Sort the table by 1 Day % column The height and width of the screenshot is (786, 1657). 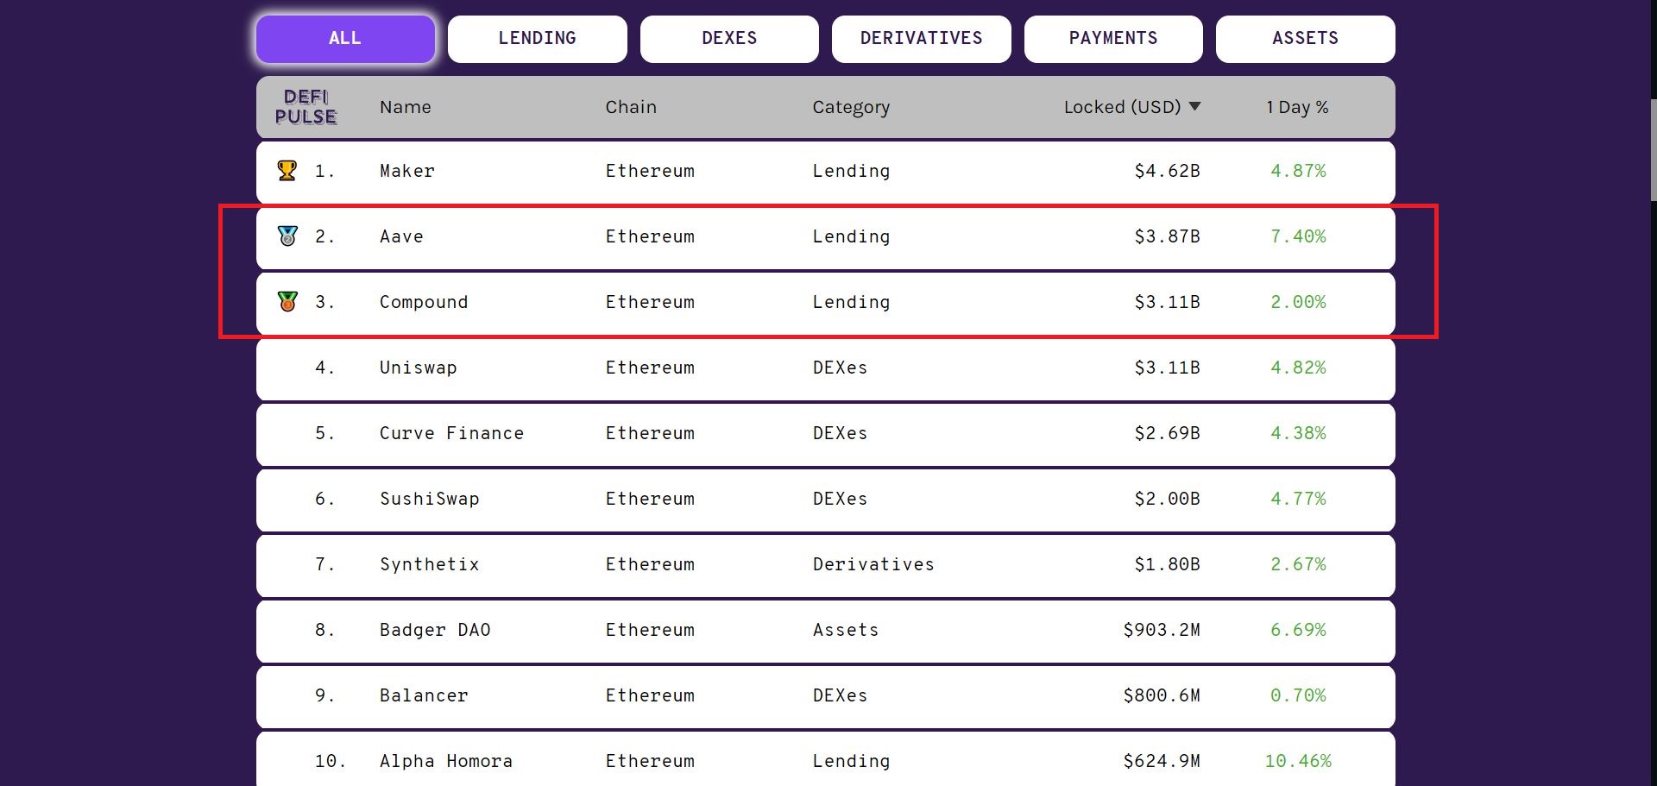(1297, 106)
